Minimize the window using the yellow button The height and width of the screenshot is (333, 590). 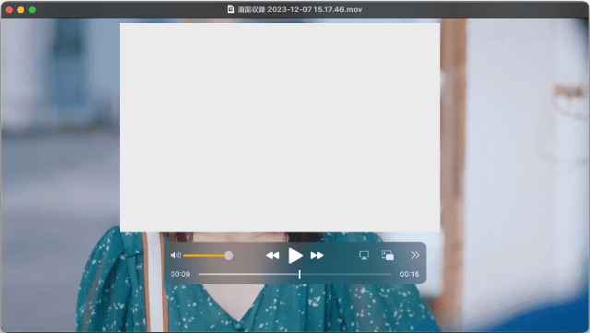(x=20, y=10)
